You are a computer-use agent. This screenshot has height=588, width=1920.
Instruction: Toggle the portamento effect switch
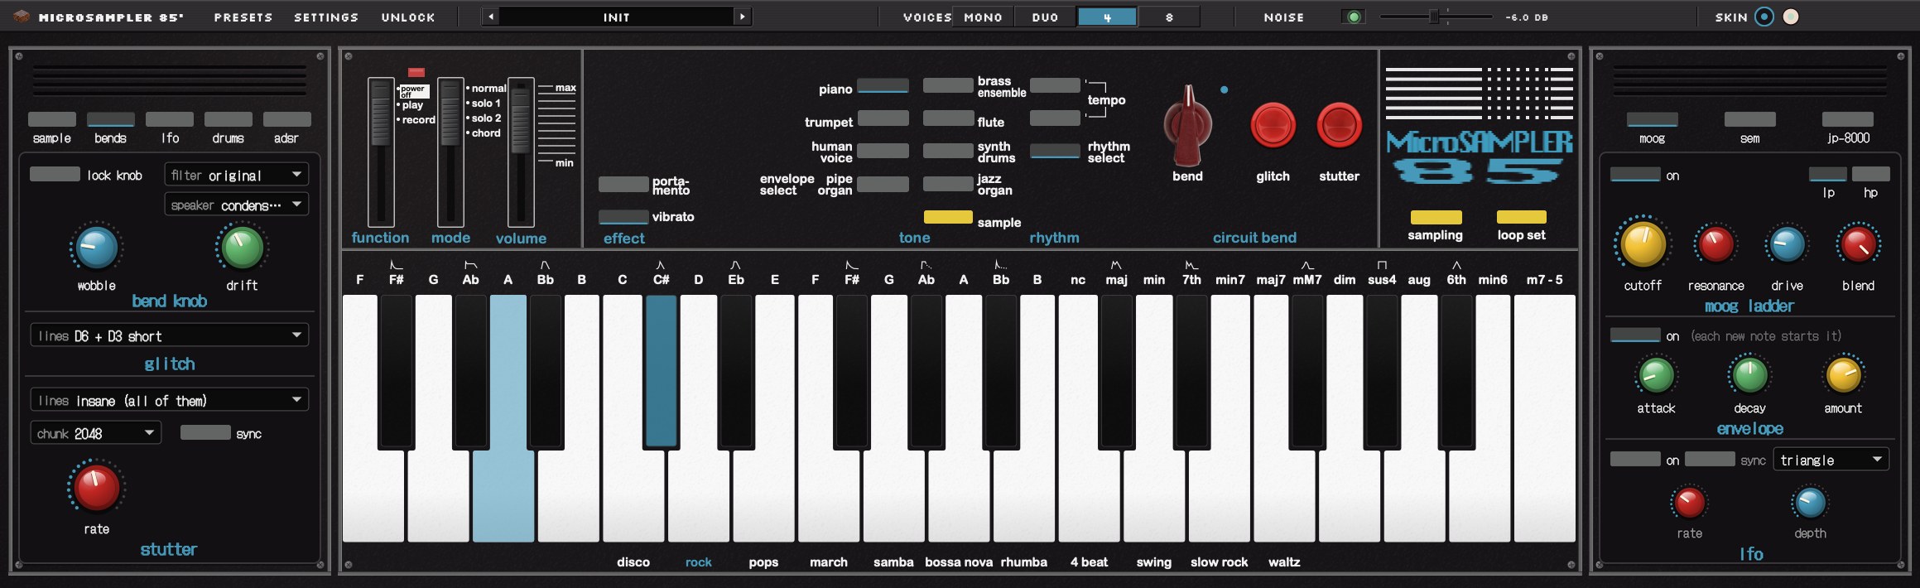click(x=623, y=184)
